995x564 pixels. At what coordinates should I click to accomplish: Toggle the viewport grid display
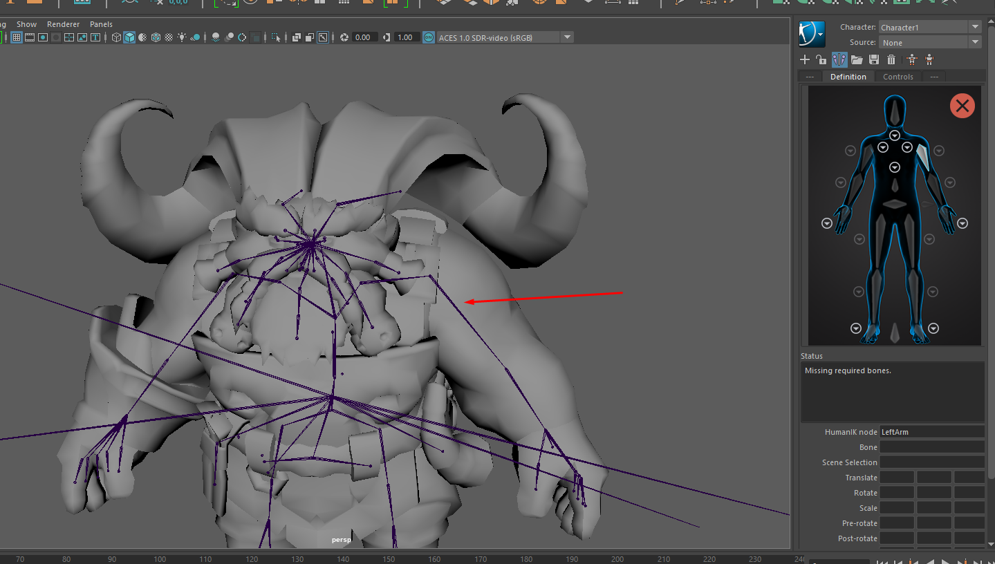[x=17, y=37]
